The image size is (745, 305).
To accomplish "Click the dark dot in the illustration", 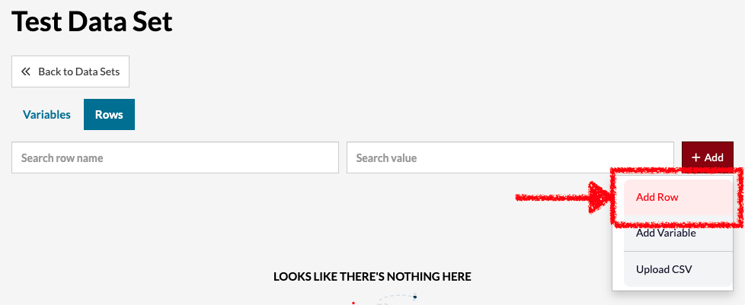I will pyautogui.click(x=415, y=297).
